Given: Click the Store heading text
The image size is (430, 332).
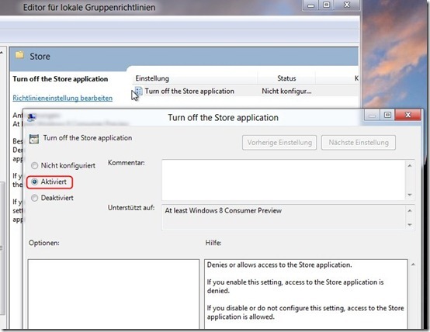Looking at the screenshot, I should click(40, 57).
